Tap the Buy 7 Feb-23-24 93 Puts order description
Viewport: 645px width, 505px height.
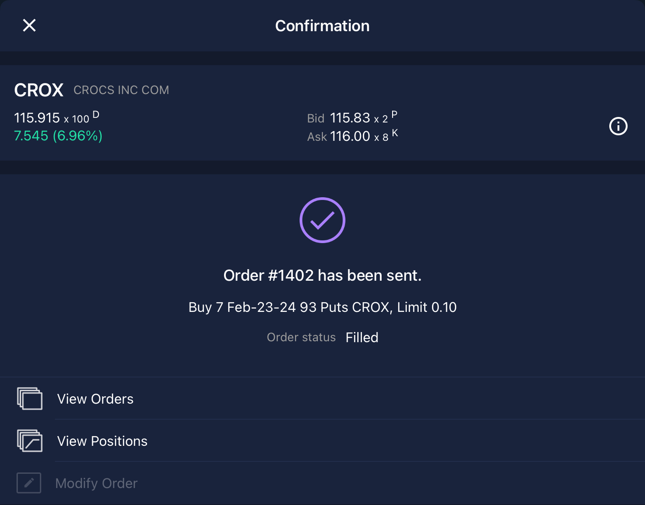click(322, 307)
